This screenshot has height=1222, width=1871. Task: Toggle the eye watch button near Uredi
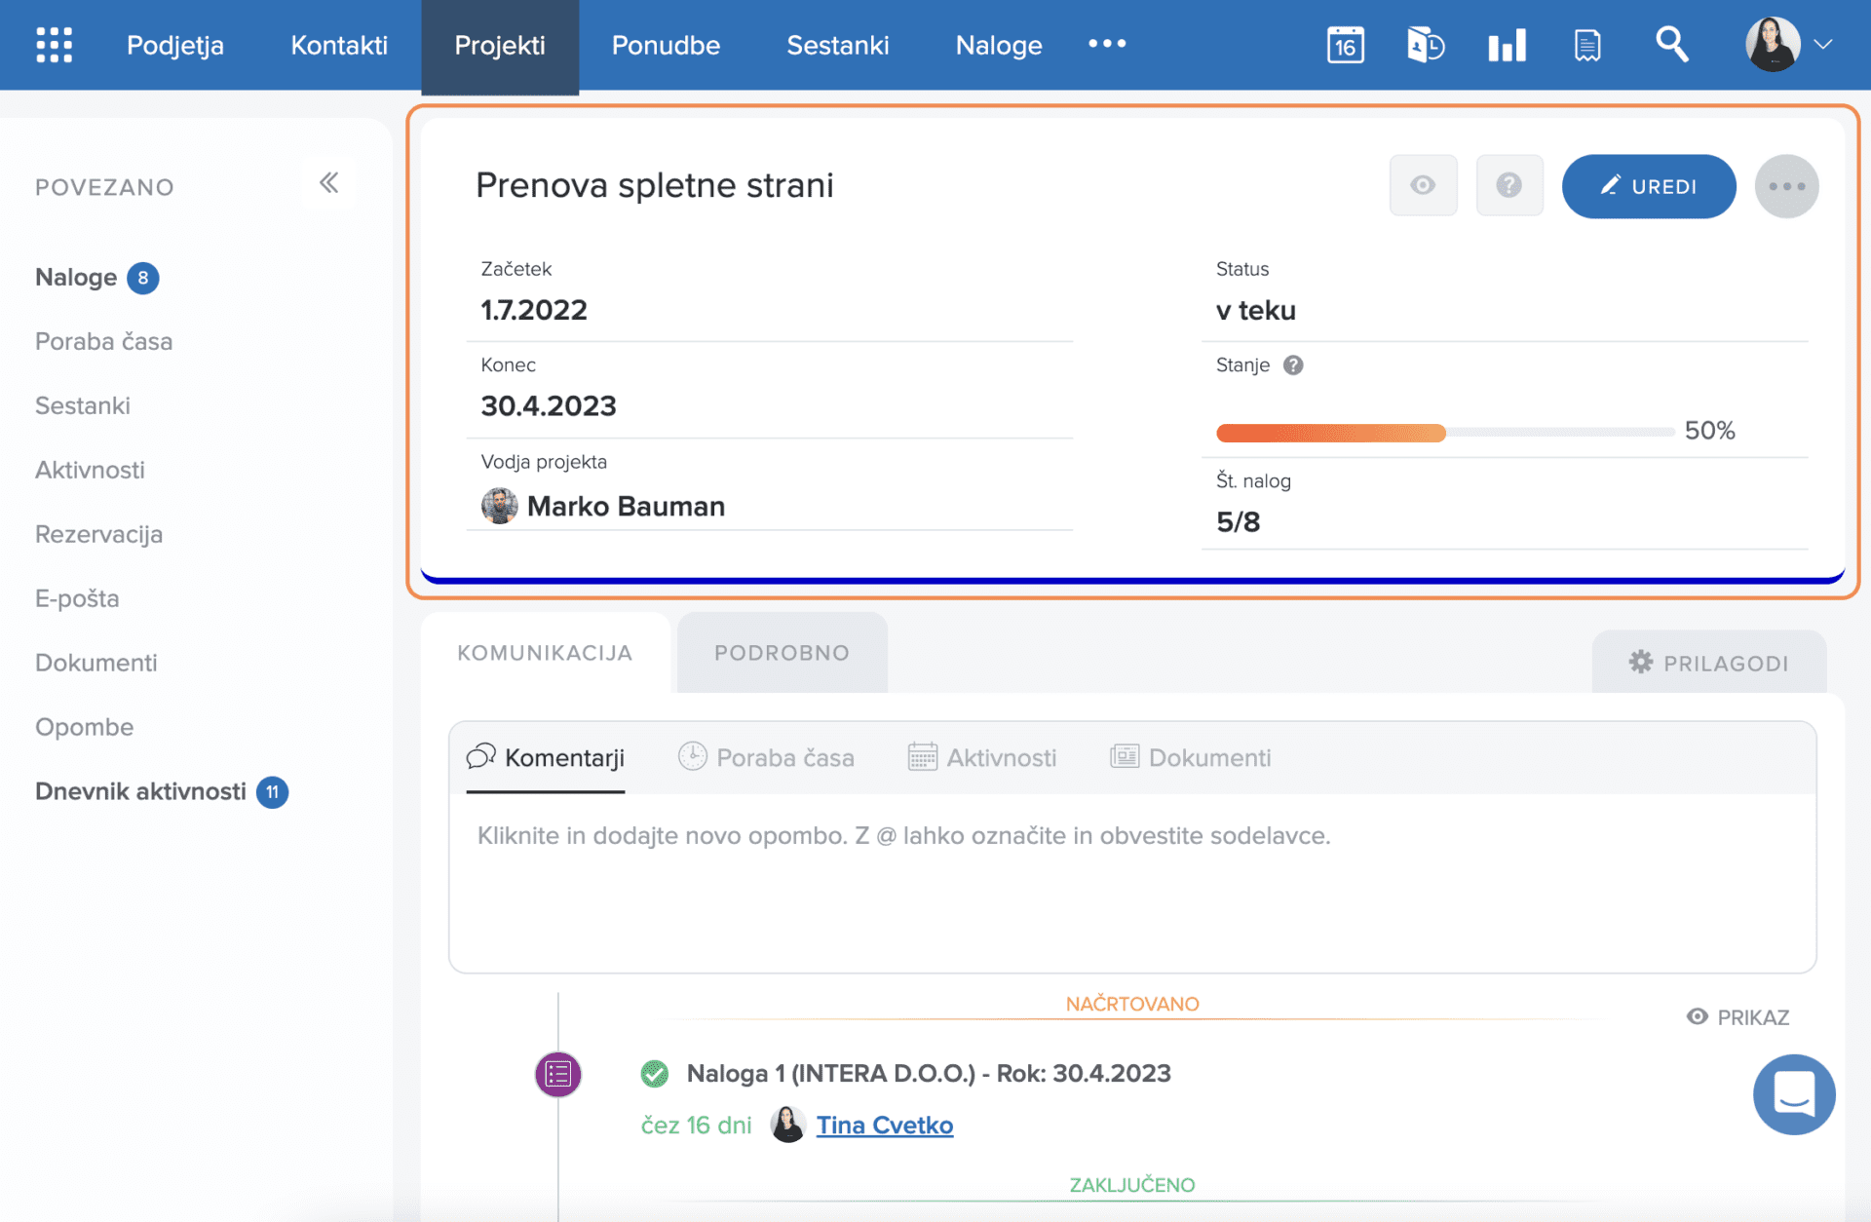(x=1423, y=185)
